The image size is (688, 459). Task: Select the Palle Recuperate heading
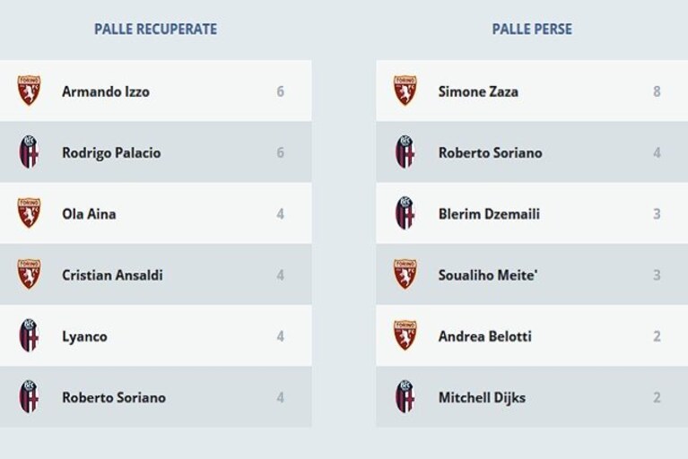click(156, 29)
